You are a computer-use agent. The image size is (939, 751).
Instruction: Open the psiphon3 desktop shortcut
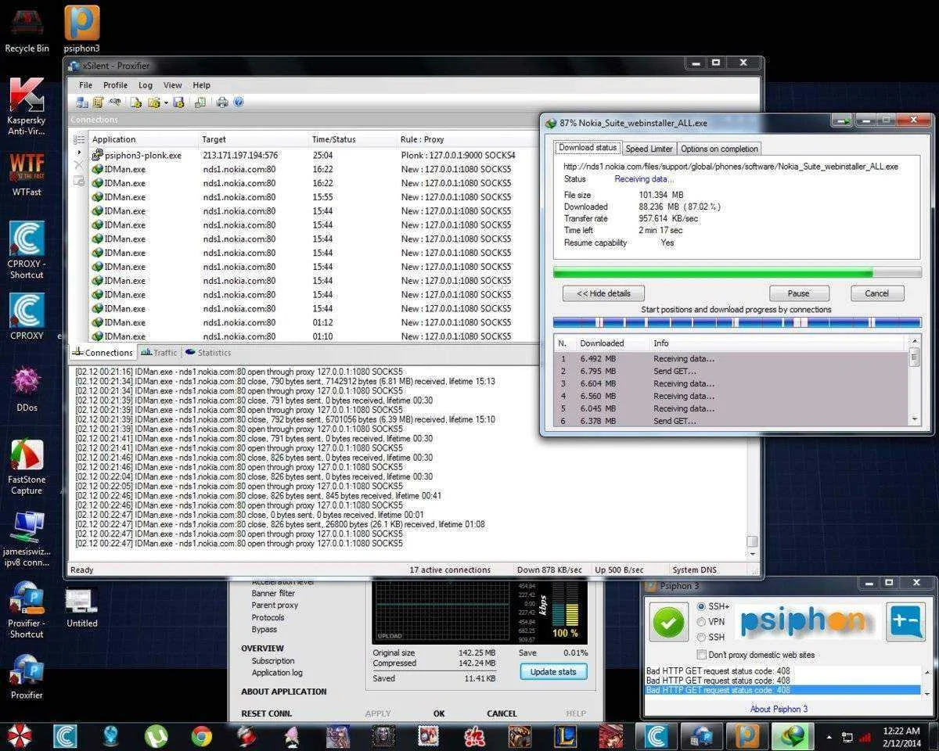(x=81, y=29)
